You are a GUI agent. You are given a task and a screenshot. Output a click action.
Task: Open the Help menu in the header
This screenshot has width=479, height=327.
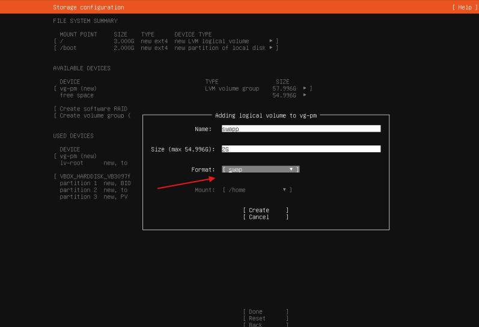(463, 7)
